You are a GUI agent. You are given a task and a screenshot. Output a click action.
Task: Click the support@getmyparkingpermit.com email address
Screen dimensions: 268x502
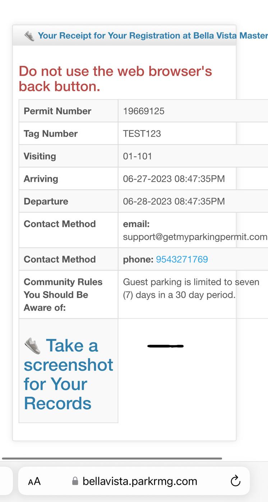pyautogui.click(x=195, y=237)
